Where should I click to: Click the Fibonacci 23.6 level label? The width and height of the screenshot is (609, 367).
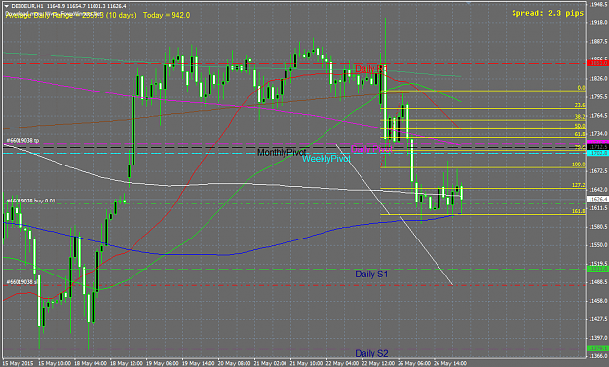[580, 105]
